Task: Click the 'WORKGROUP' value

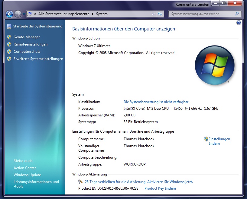Action: [135, 164]
